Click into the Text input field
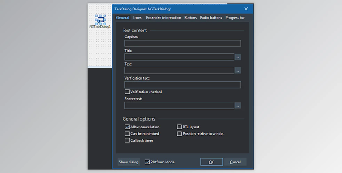 point(180,71)
